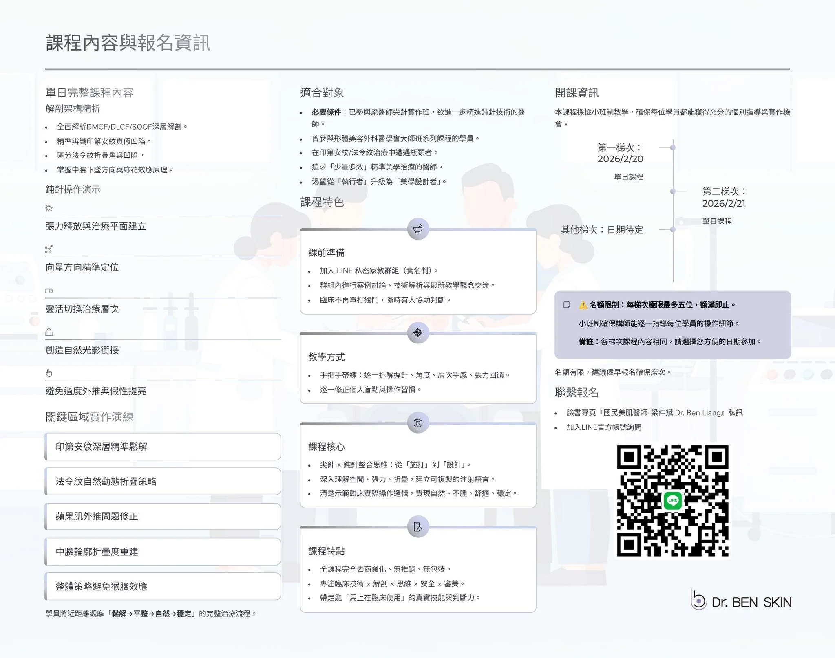Click 臉書專頁 國民美肌醫師-梁仲斌 contact line
The image size is (835, 658).
654,413
